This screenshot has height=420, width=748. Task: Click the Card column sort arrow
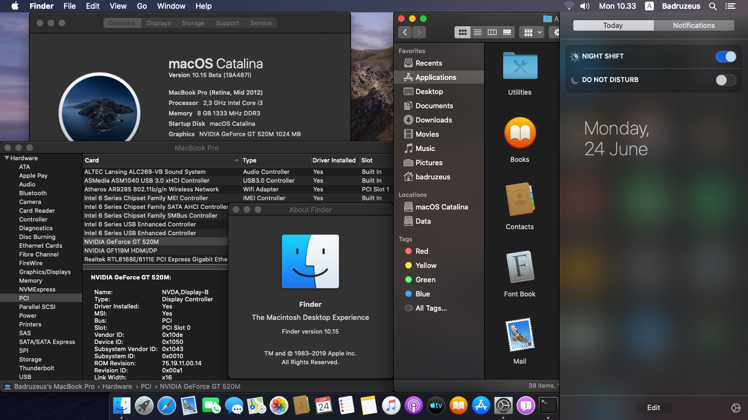coord(237,160)
